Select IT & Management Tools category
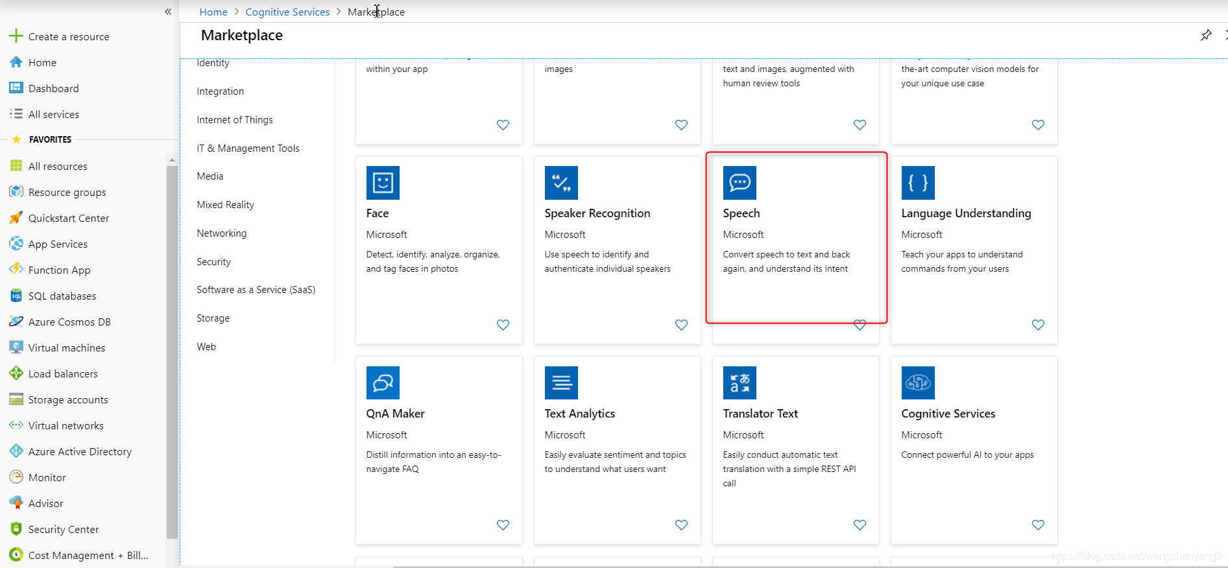Image resolution: width=1228 pixels, height=568 pixels. pos(248,148)
